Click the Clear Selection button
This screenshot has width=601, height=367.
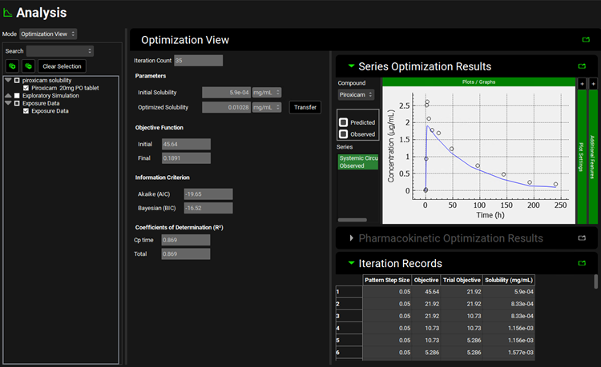click(62, 66)
